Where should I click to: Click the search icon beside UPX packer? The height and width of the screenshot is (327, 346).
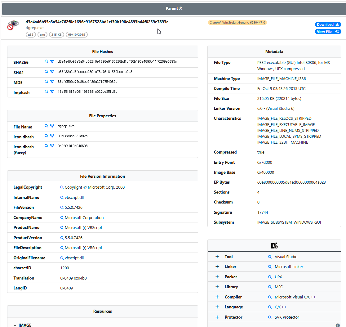(x=270, y=277)
